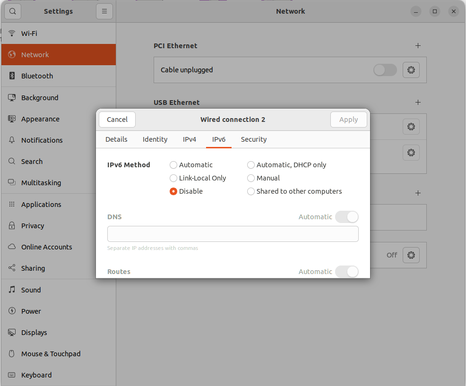The image size is (466, 386).
Task: Select Shared to other computers option
Action: coord(251,191)
